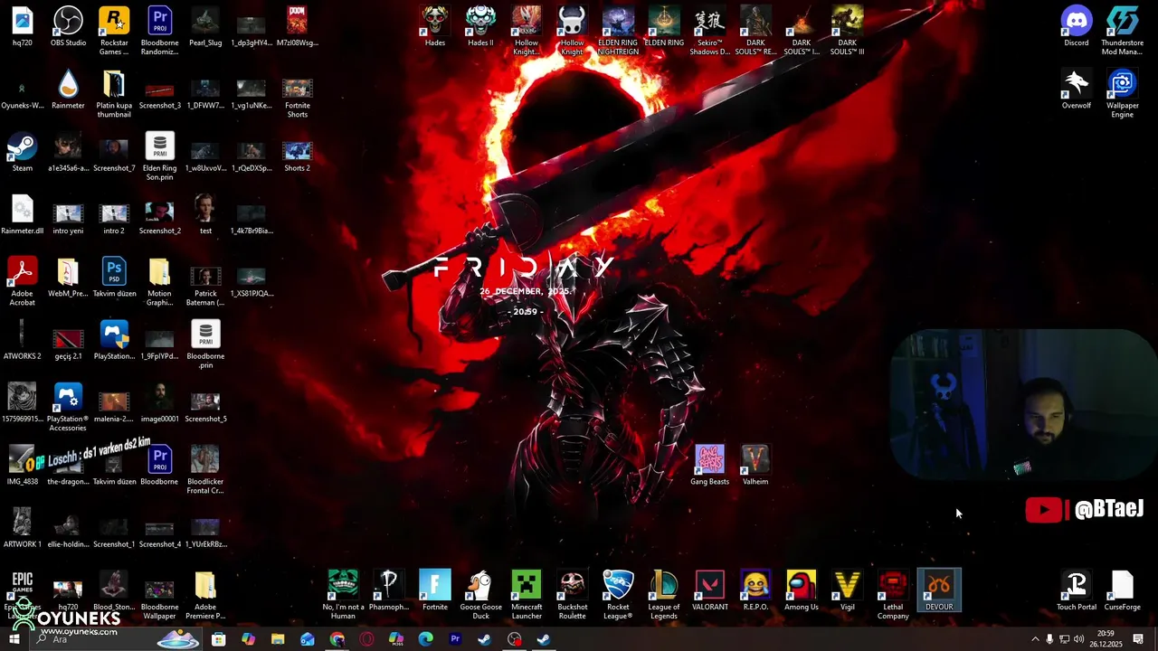
Task: Open the Patrick Bateman image file
Action: (205, 286)
